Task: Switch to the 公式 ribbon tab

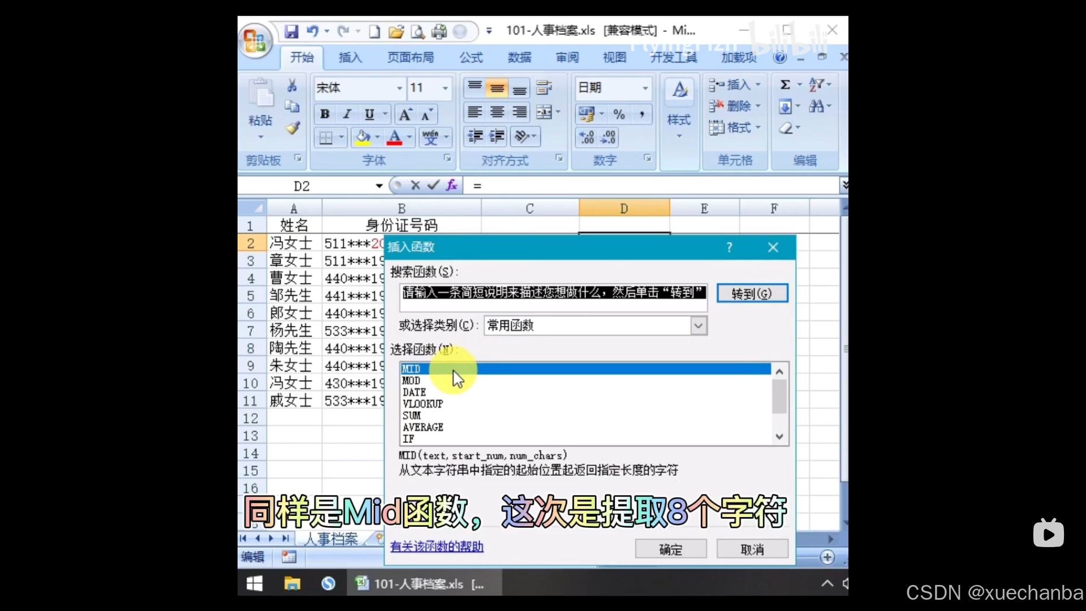Action: click(x=471, y=58)
